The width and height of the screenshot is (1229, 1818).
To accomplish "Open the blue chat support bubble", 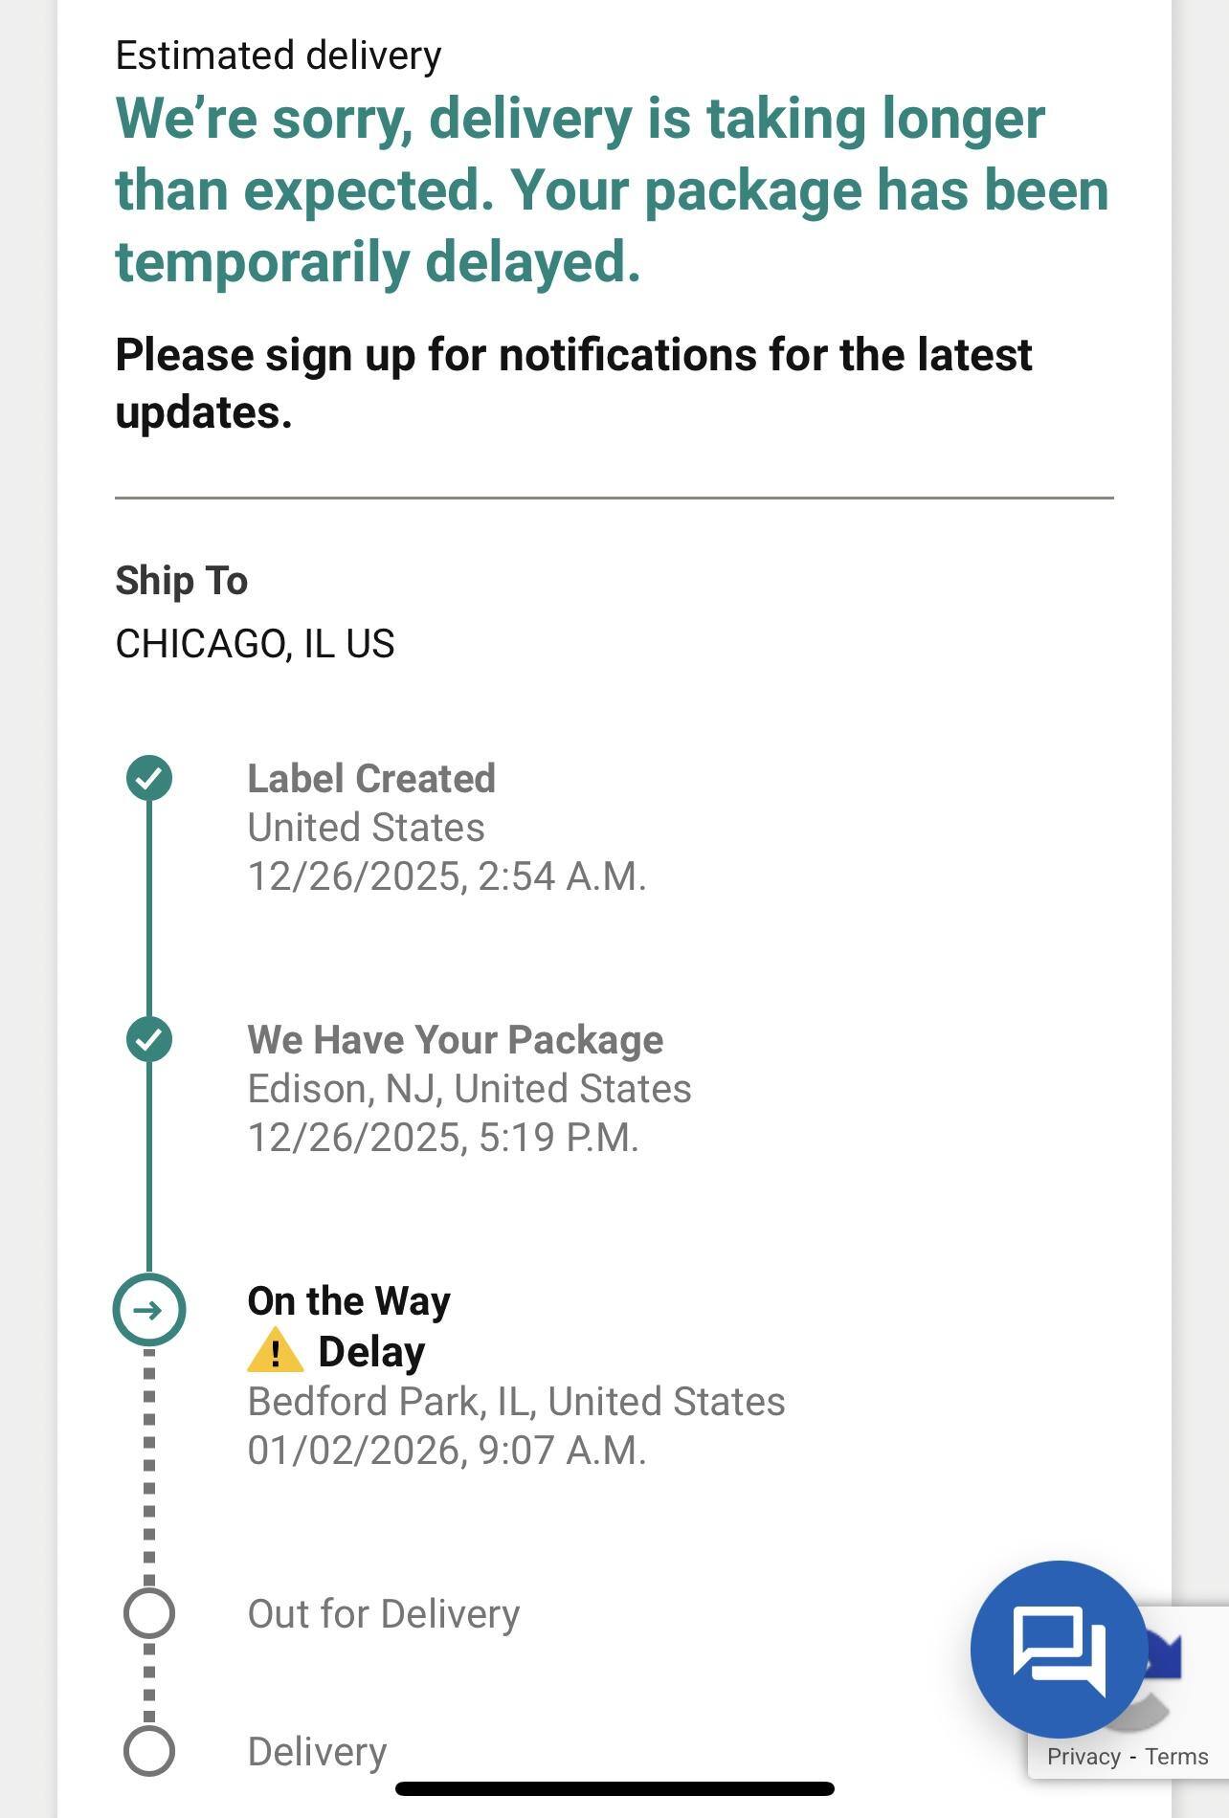I will (x=1058, y=1648).
